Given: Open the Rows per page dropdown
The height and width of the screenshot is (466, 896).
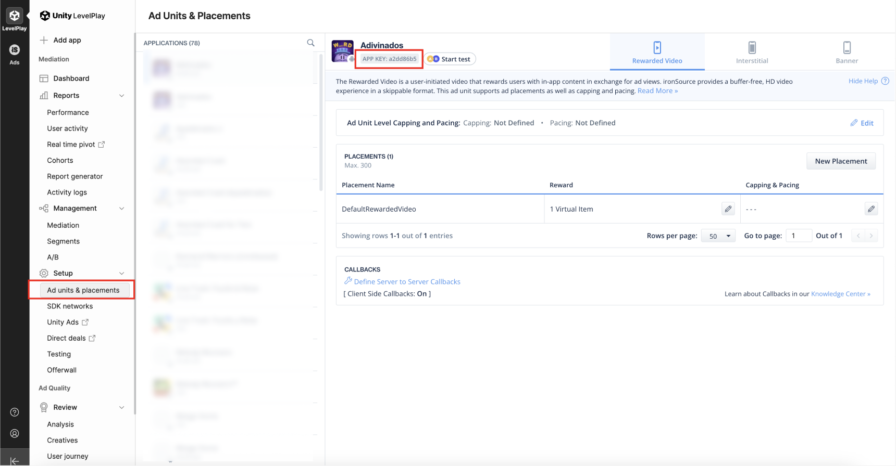Looking at the screenshot, I should click(x=718, y=236).
